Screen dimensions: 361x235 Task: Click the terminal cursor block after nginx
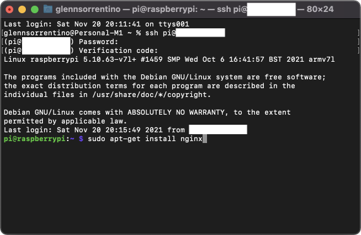click(204, 139)
